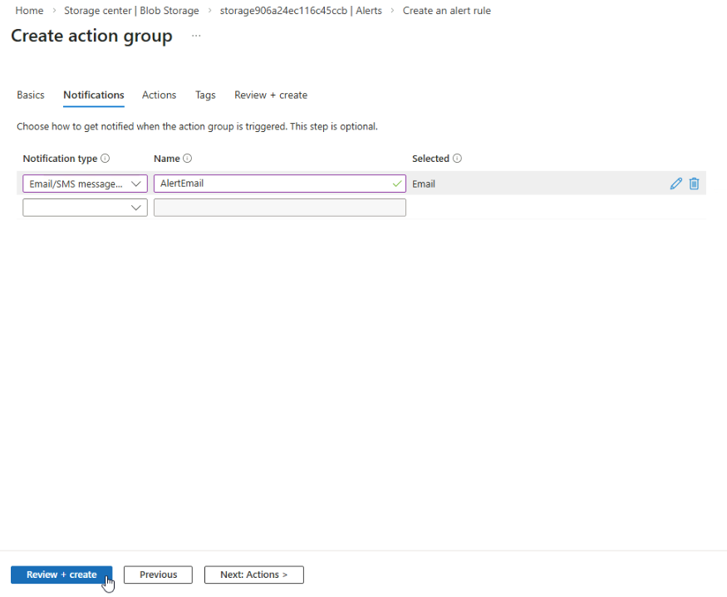
Task: Switch to the Review + create tab
Action: click(x=271, y=95)
